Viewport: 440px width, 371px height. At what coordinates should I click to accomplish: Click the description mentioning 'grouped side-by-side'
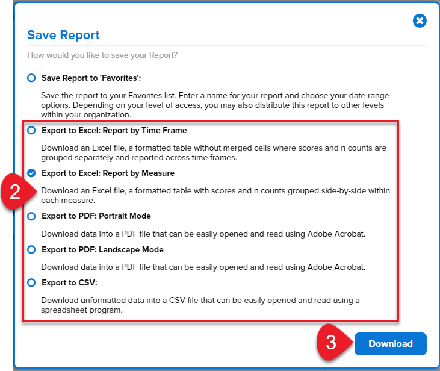(x=215, y=196)
